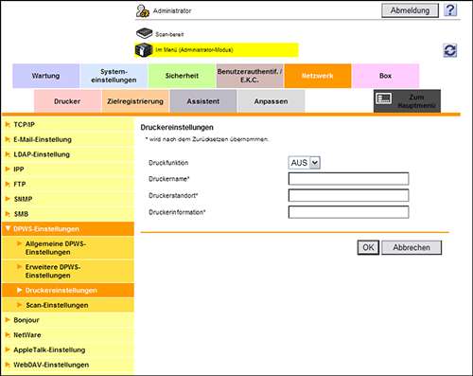Open the Druckfunktion AUS dropdown
This screenshot has height=376, width=473.
pyautogui.click(x=305, y=163)
